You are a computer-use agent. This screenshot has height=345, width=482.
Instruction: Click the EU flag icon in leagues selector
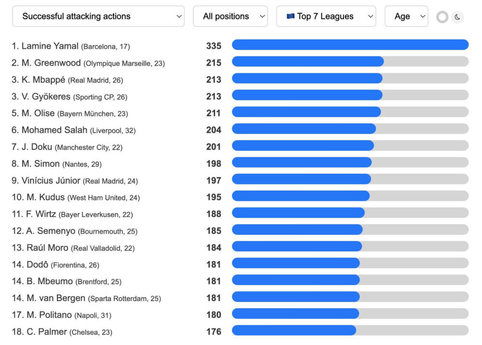[x=291, y=16]
